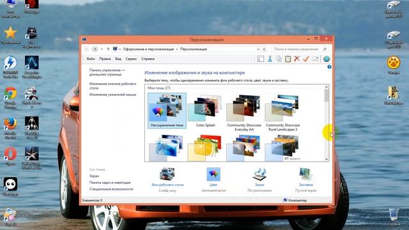The width and height of the screenshot is (409, 230).
Task: Open Изменение значков рабочего стола link
Action: 112,86
